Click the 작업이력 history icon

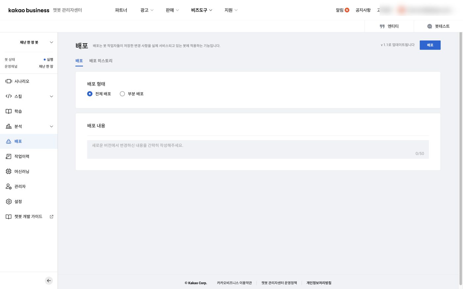9,157
